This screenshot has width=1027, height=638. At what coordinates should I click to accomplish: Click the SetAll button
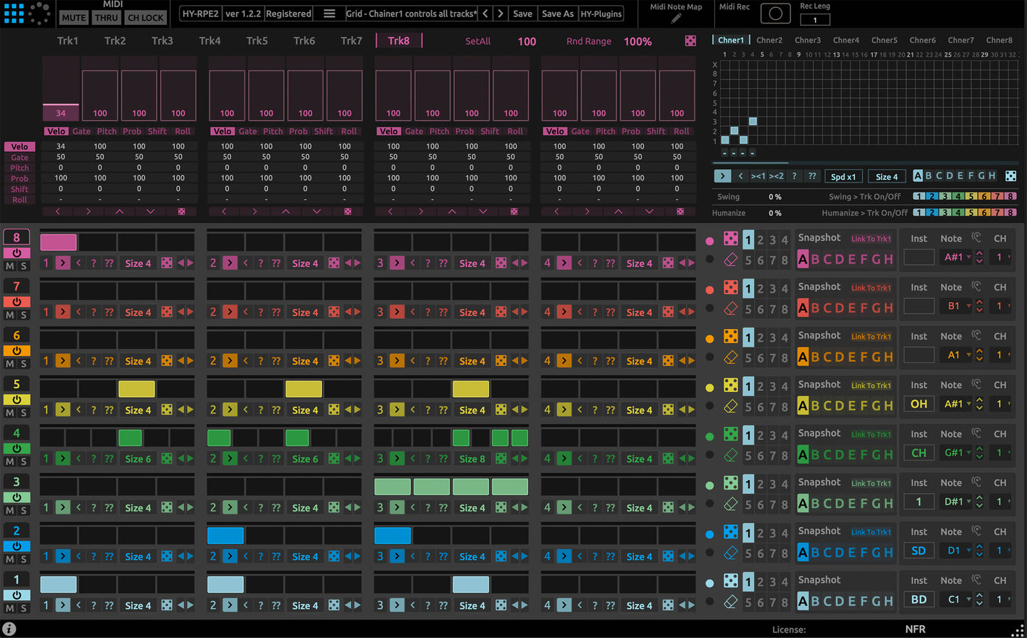478,41
